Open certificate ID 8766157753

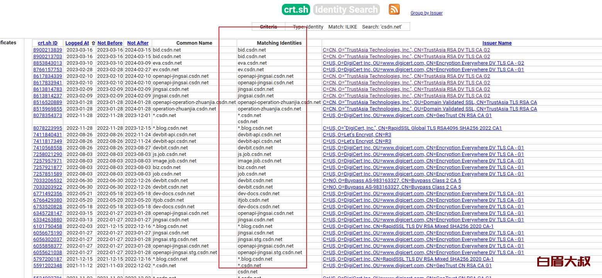(47, 70)
